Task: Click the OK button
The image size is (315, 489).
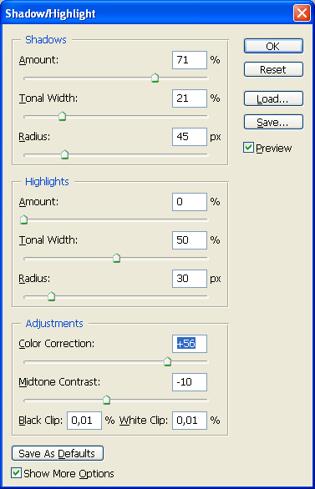Action: coord(273,46)
